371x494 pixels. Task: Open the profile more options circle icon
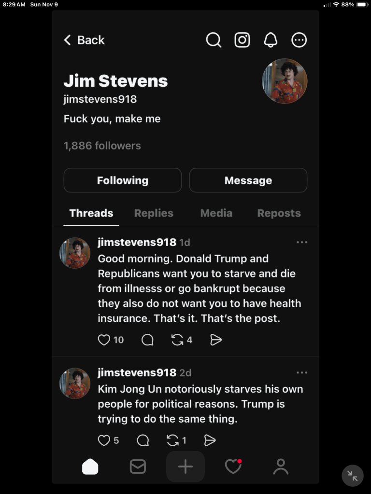299,40
